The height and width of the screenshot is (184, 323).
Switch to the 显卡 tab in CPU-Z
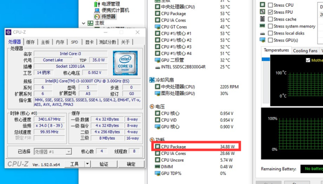pyautogui.click(x=89, y=42)
